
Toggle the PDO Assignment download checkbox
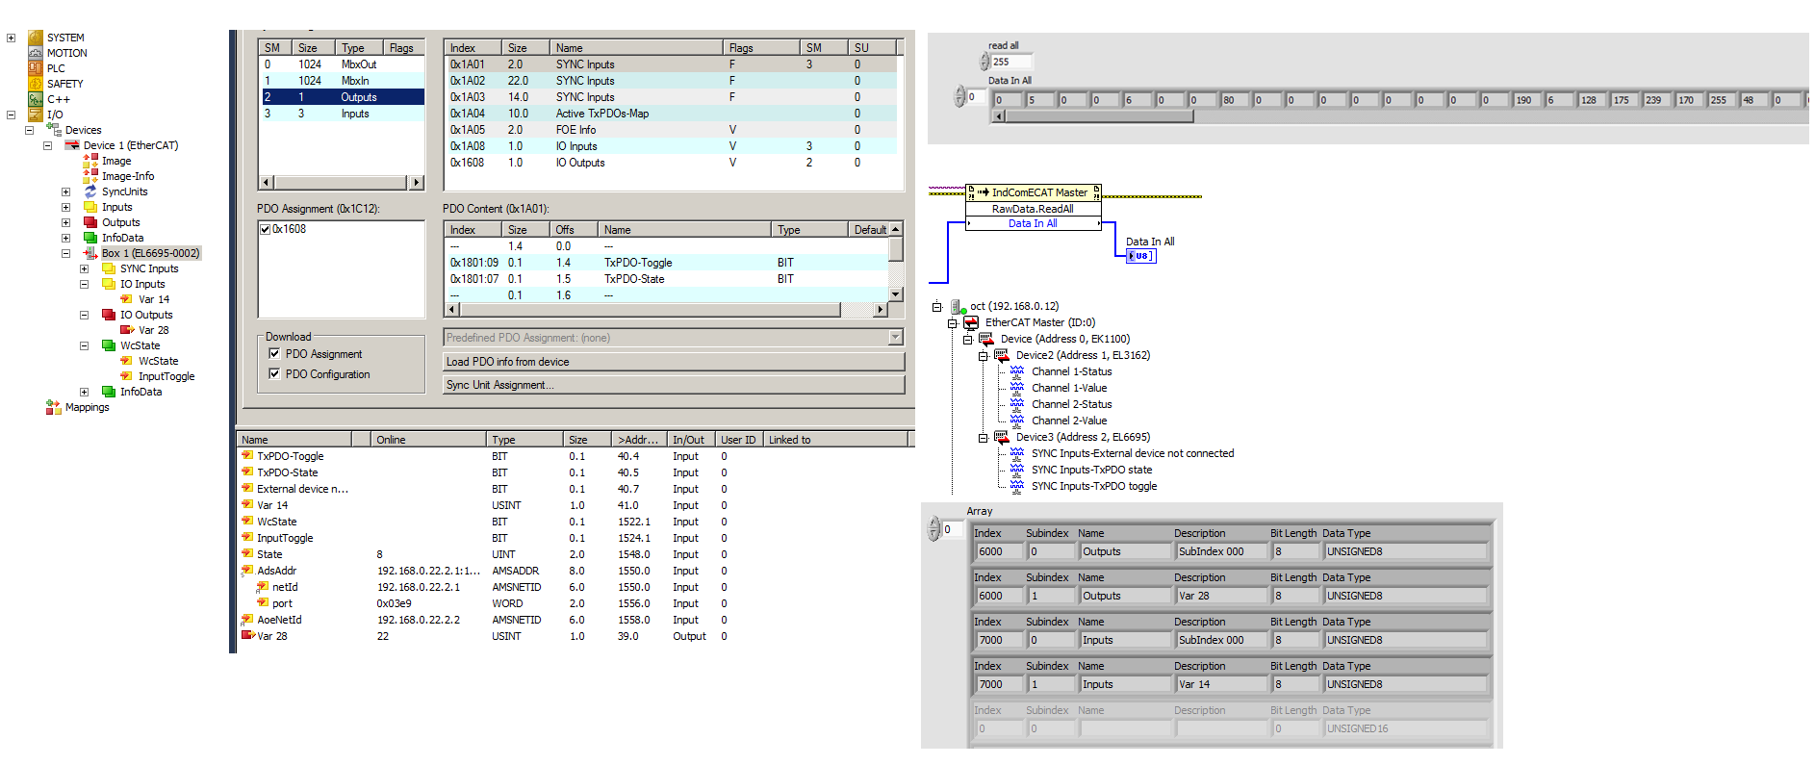pos(274,354)
